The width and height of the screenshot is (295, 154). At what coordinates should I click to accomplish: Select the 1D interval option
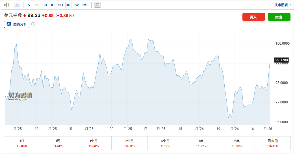coord(68,5)
